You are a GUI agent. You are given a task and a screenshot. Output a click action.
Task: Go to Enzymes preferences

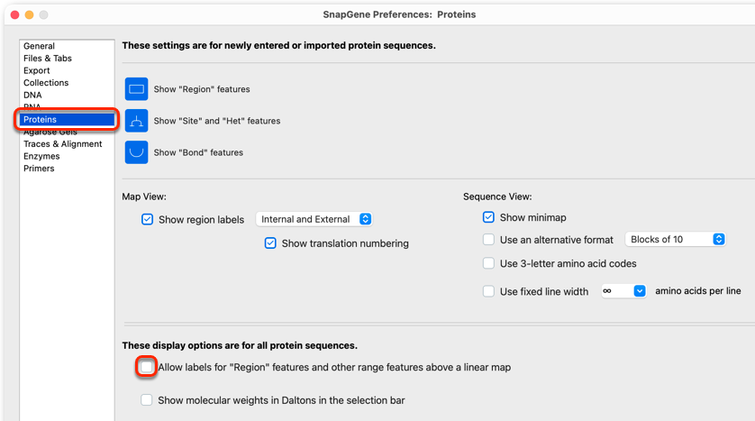[x=41, y=156]
